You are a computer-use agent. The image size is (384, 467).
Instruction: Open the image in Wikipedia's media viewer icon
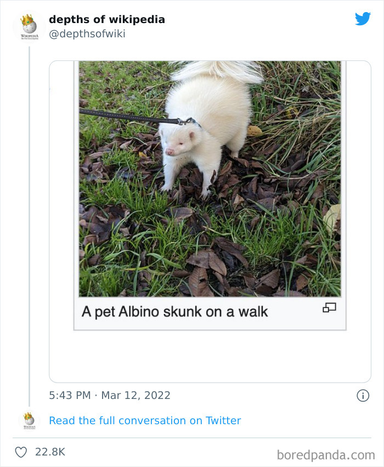point(330,308)
